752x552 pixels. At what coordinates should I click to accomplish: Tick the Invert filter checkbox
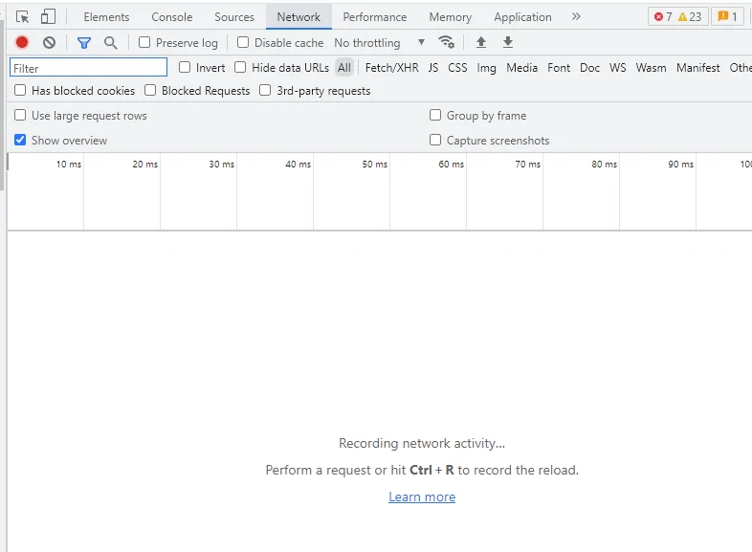tap(185, 67)
